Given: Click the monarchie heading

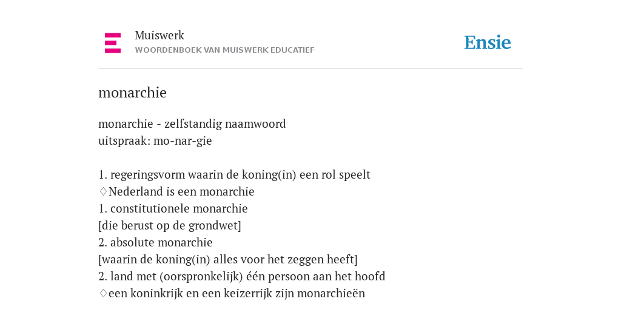Looking at the screenshot, I should click(132, 93).
